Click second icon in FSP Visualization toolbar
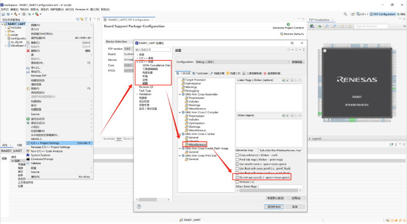The width and height of the screenshot is (407, 224). point(319,26)
